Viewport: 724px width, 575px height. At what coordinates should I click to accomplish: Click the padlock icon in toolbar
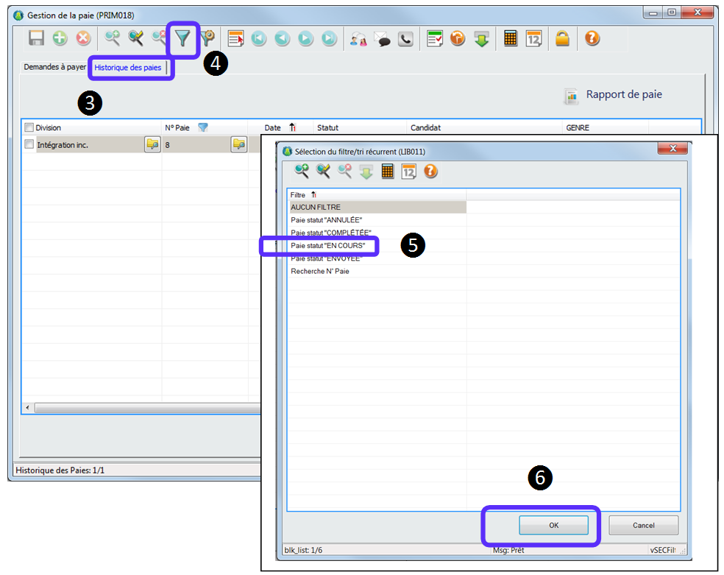[562, 39]
